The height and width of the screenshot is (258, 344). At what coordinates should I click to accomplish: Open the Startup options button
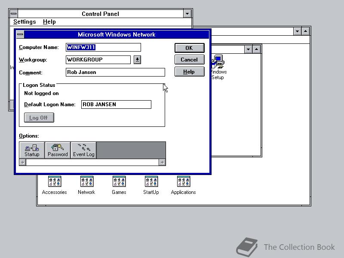[32, 150]
